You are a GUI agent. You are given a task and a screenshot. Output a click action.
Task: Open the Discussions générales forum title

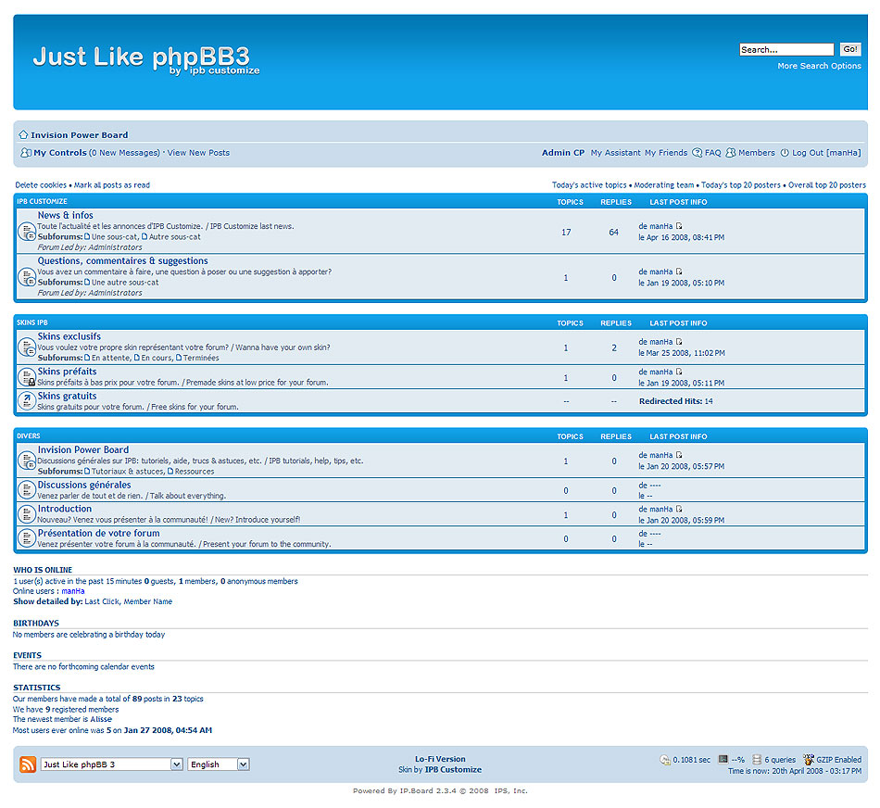point(84,485)
